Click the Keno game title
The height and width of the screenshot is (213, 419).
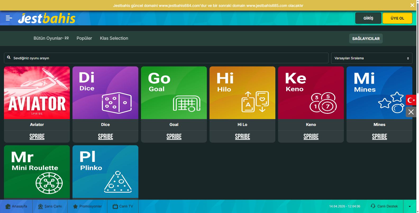(x=311, y=125)
